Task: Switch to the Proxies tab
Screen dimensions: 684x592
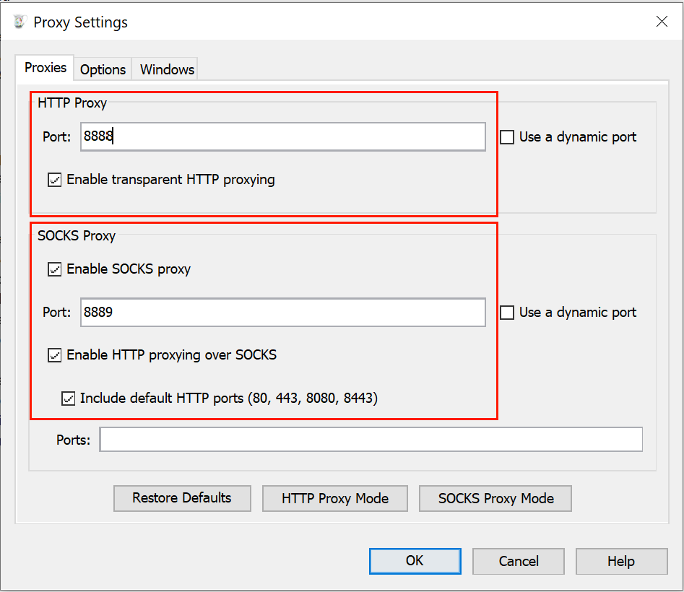Action: (46, 68)
